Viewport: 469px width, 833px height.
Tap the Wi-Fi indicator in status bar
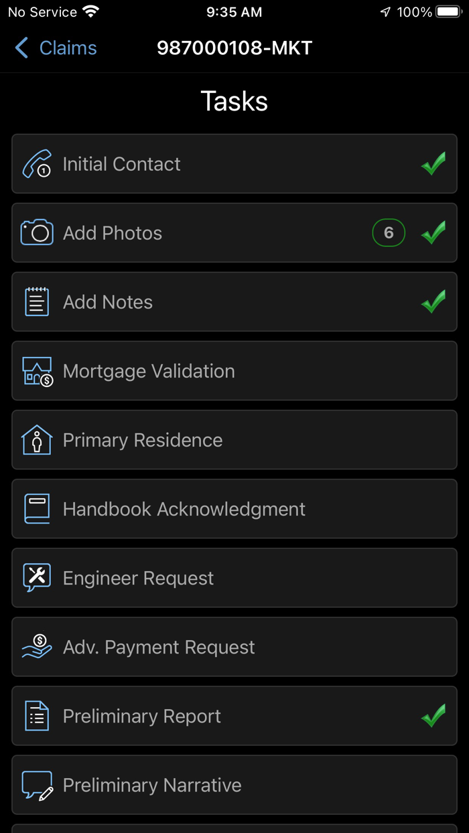click(90, 11)
